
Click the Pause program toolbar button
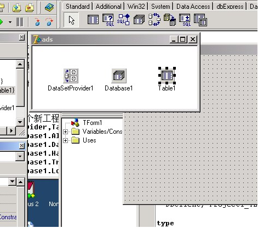[20, 22]
